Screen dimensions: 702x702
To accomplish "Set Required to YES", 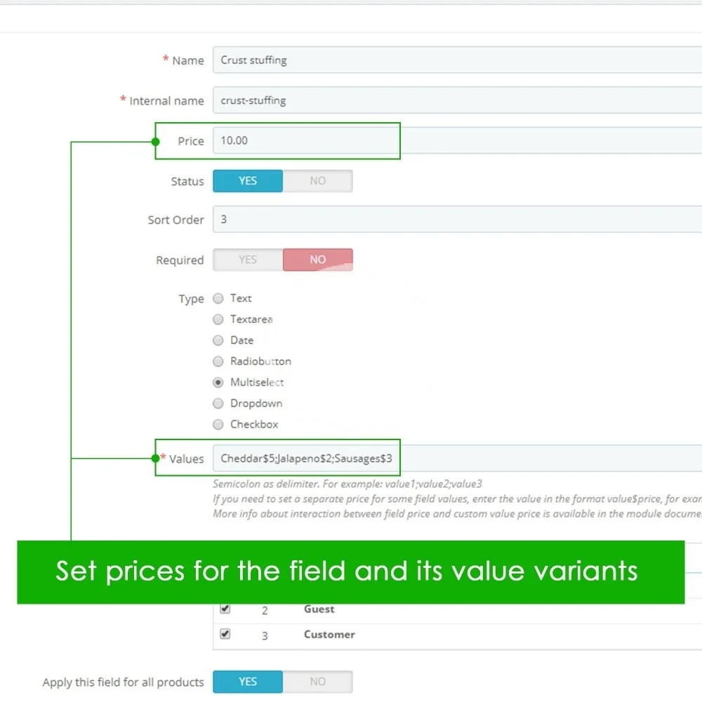I will 248,260.
